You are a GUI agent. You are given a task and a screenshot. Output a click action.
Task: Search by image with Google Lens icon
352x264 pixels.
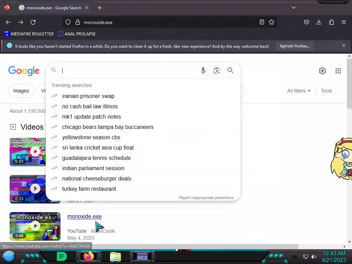[217, 70]
